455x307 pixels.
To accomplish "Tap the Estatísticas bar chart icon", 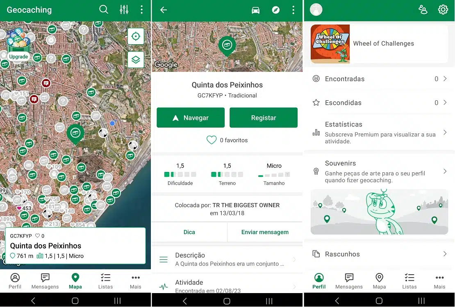I will 316,133.
